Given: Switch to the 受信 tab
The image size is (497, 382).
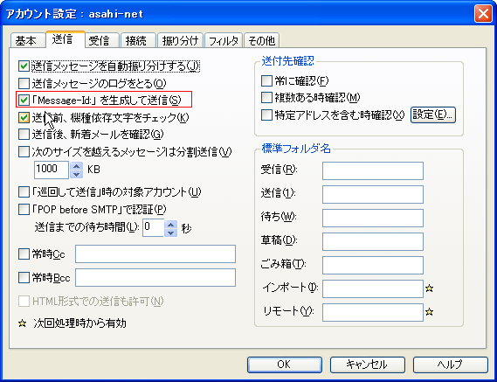Looking at the screenshot, I should point(99,40).
